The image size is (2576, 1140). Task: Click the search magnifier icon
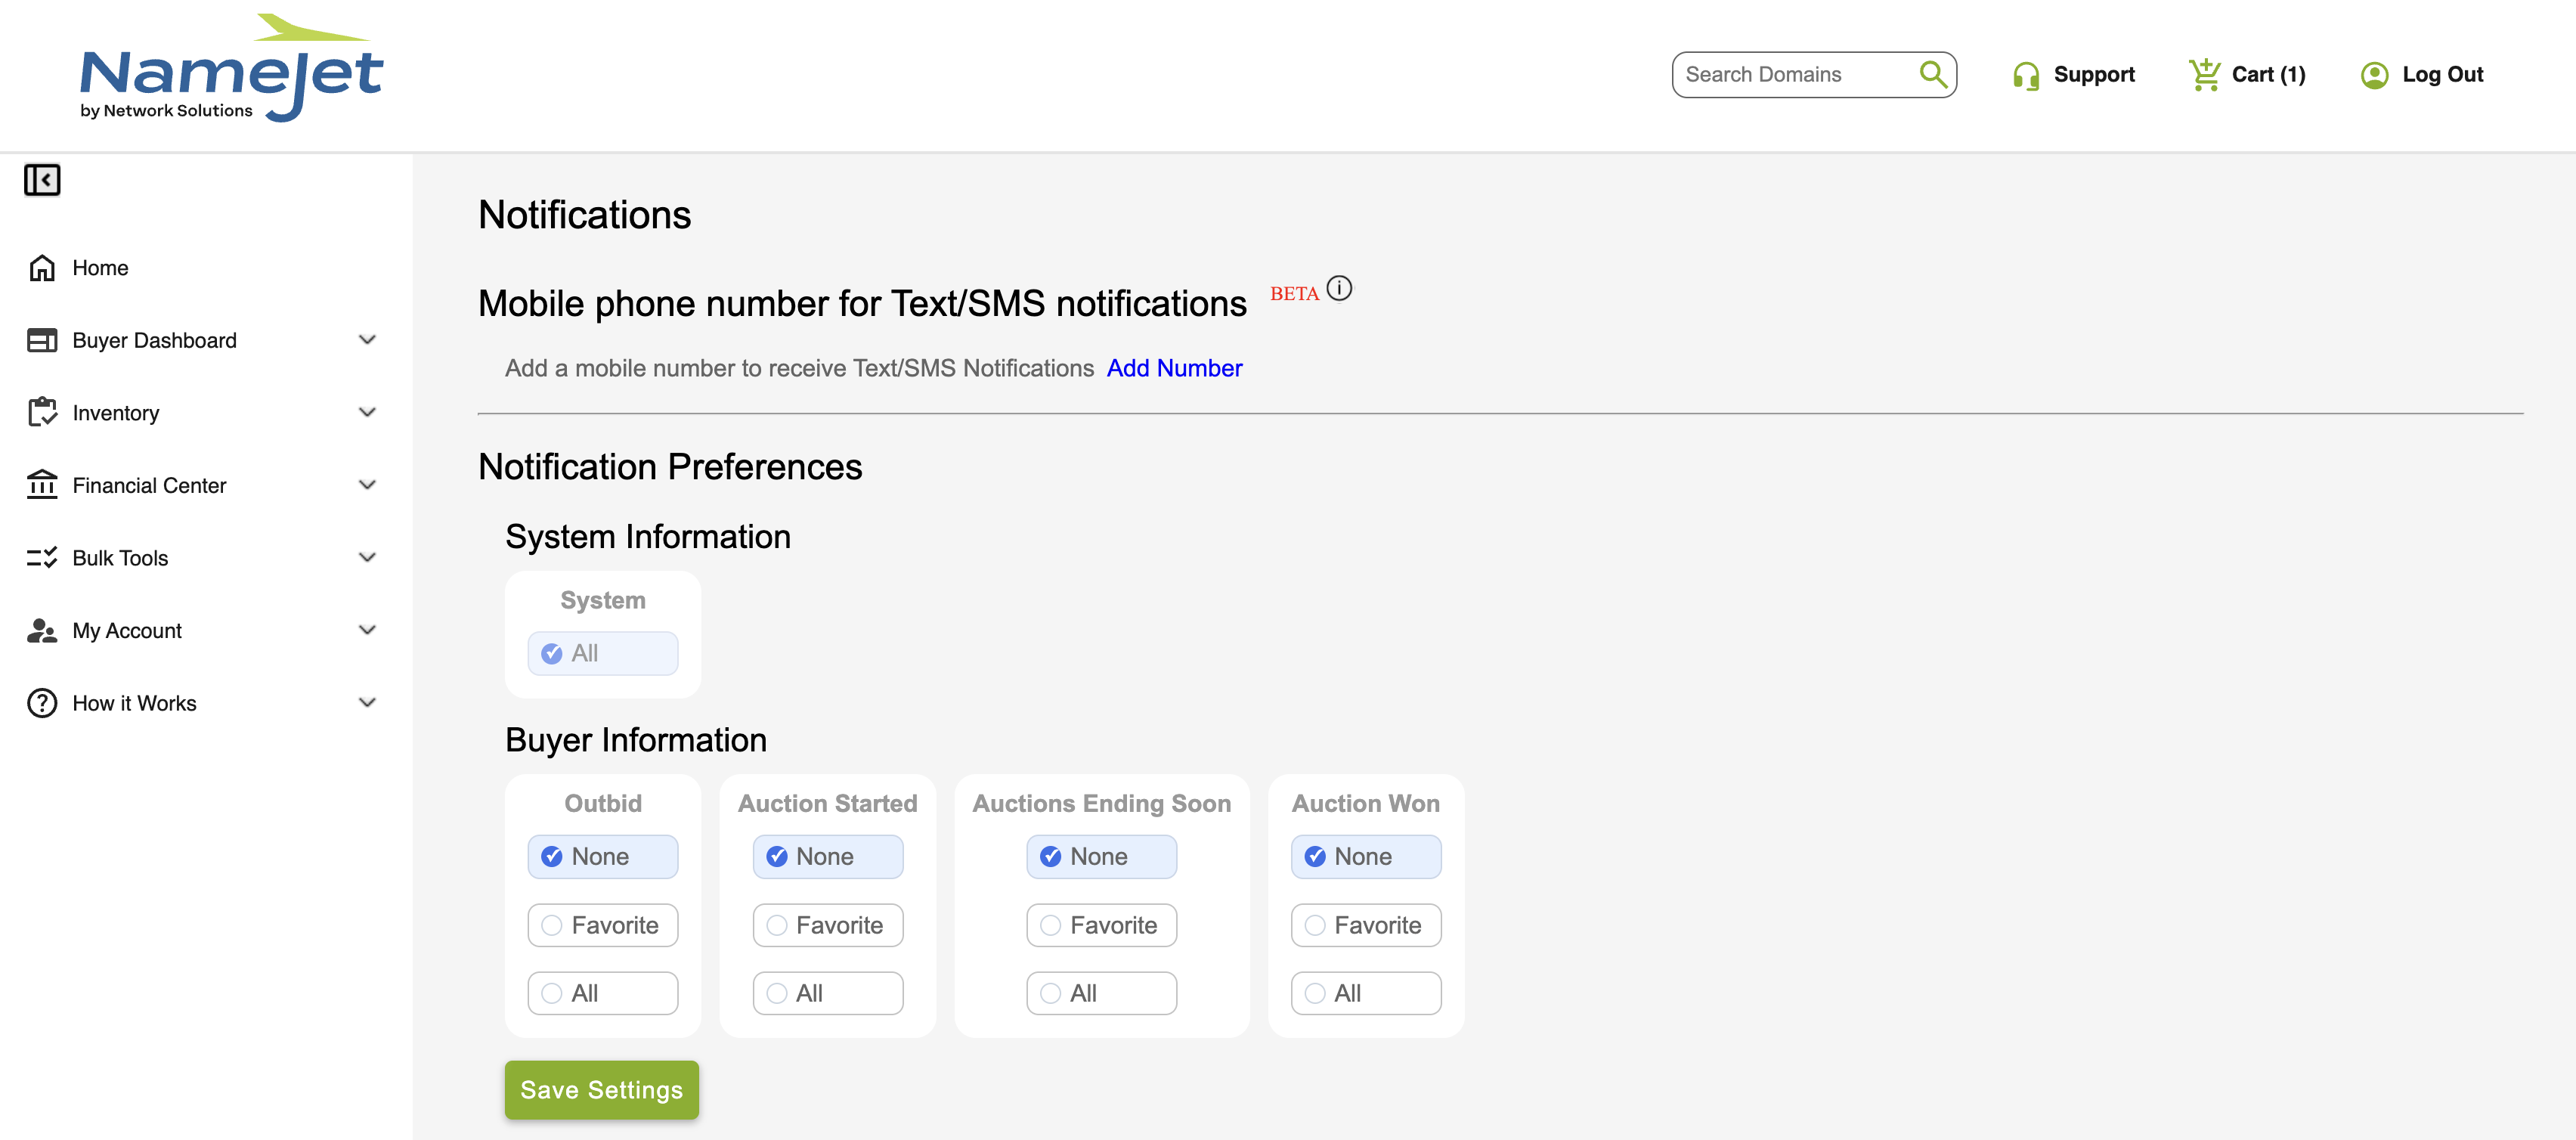point(1932,74)
